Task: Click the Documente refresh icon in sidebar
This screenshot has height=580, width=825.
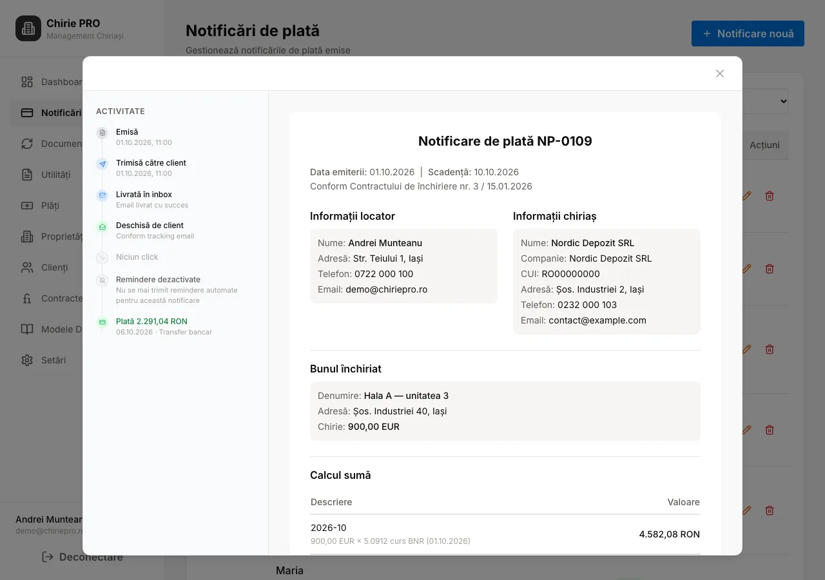Action: tap(27, 144)
